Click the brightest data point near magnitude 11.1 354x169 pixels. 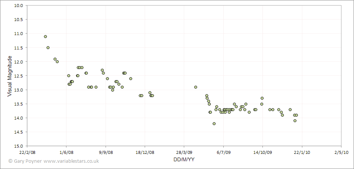(45, 37)
